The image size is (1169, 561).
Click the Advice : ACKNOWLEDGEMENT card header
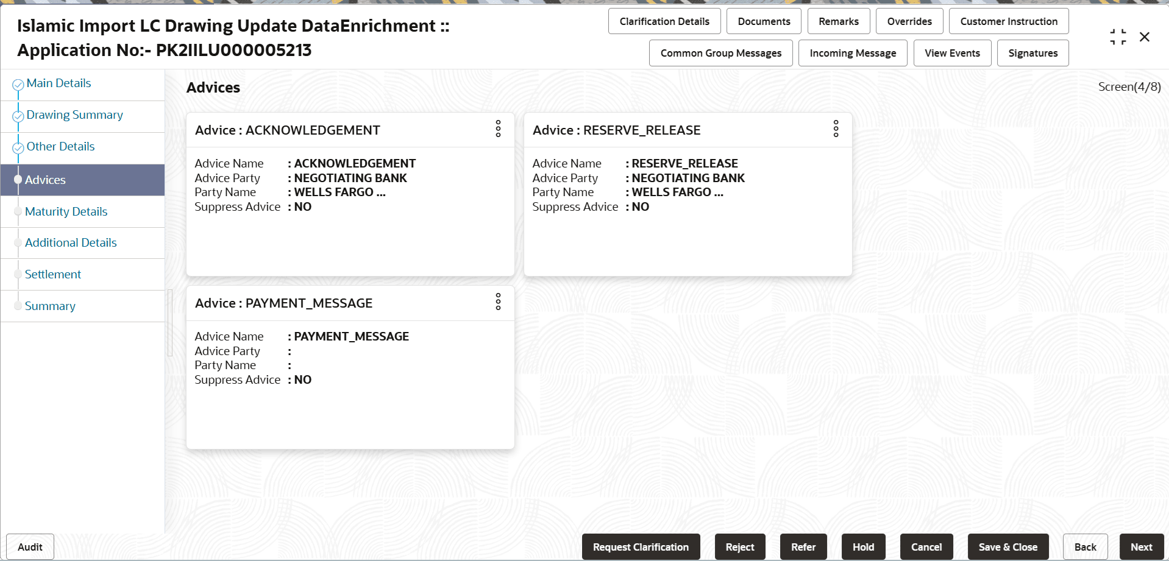287,130
